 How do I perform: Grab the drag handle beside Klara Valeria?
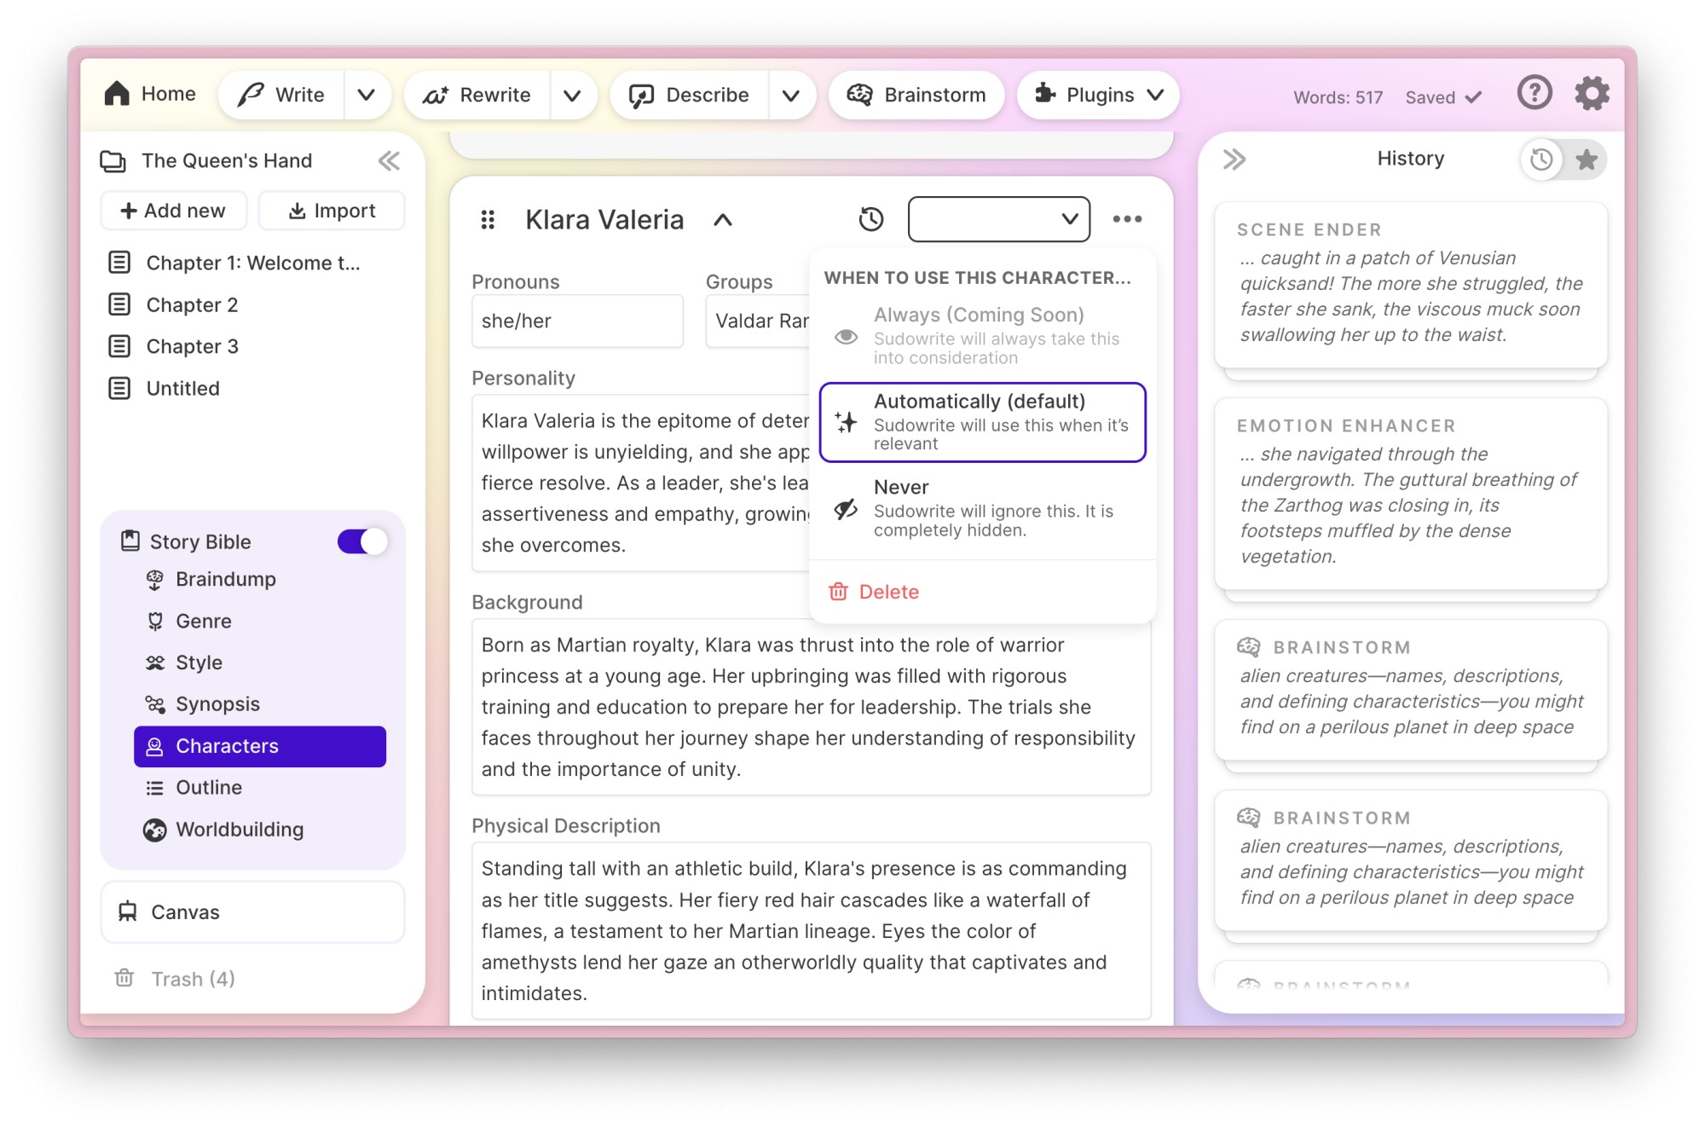coord(488,220)
